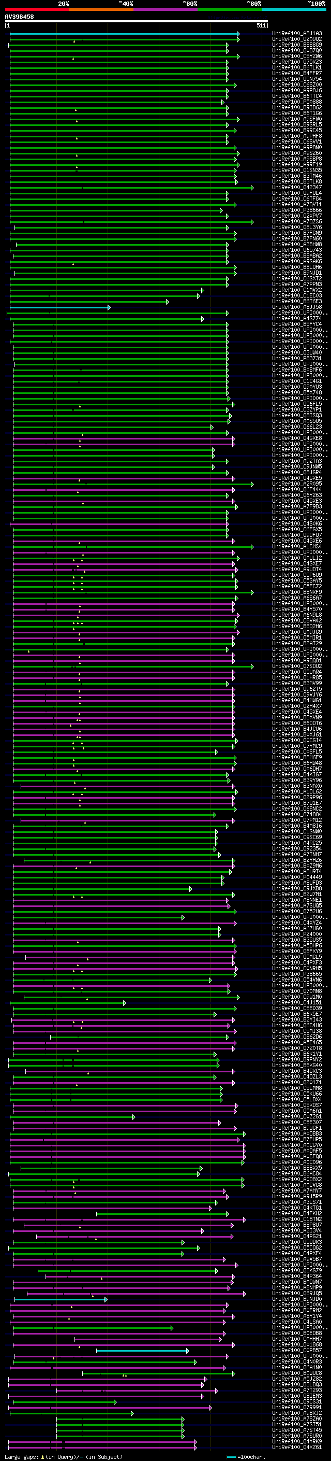Click the yellow large-gap triangle in the legend
This screenshot has width=331, height=1461.
(42, 1457)
